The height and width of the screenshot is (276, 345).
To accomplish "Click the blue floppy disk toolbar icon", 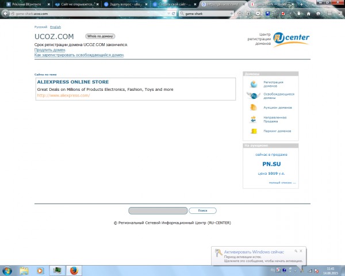I will (267, 14).
